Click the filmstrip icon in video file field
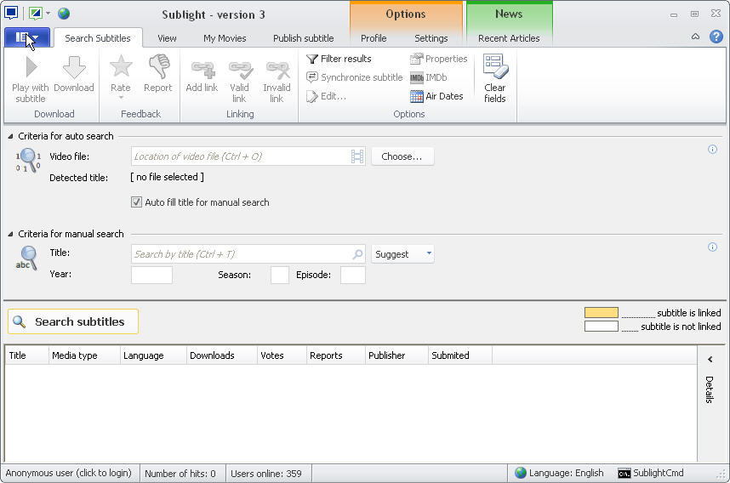The width and height of the screenshot is (730, 483). click(x=357, y=156)
